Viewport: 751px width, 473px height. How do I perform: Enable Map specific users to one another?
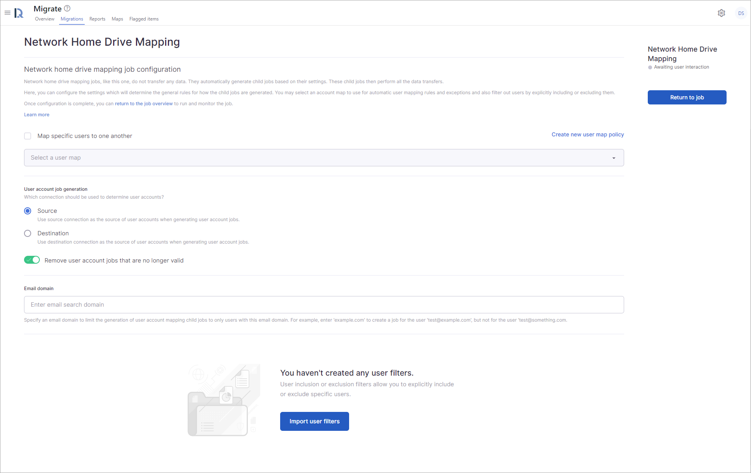[x=28, y=136]
